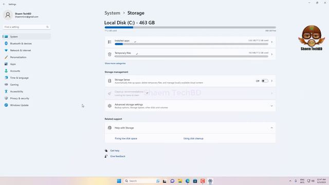The image size is (329, 185).
Task: Click the Privacy & security shield icon
Action: point(6,98)
